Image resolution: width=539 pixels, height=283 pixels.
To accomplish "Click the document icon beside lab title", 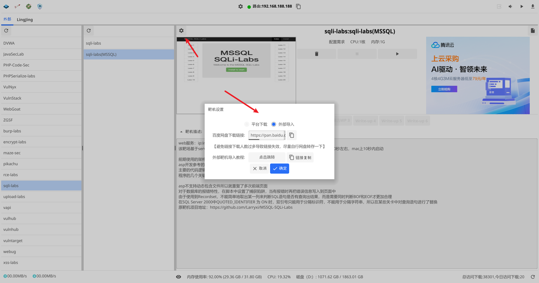I will click(533, 31).
